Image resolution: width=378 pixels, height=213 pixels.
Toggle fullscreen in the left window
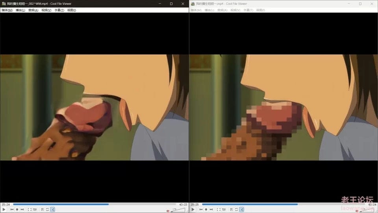[30, 209]
